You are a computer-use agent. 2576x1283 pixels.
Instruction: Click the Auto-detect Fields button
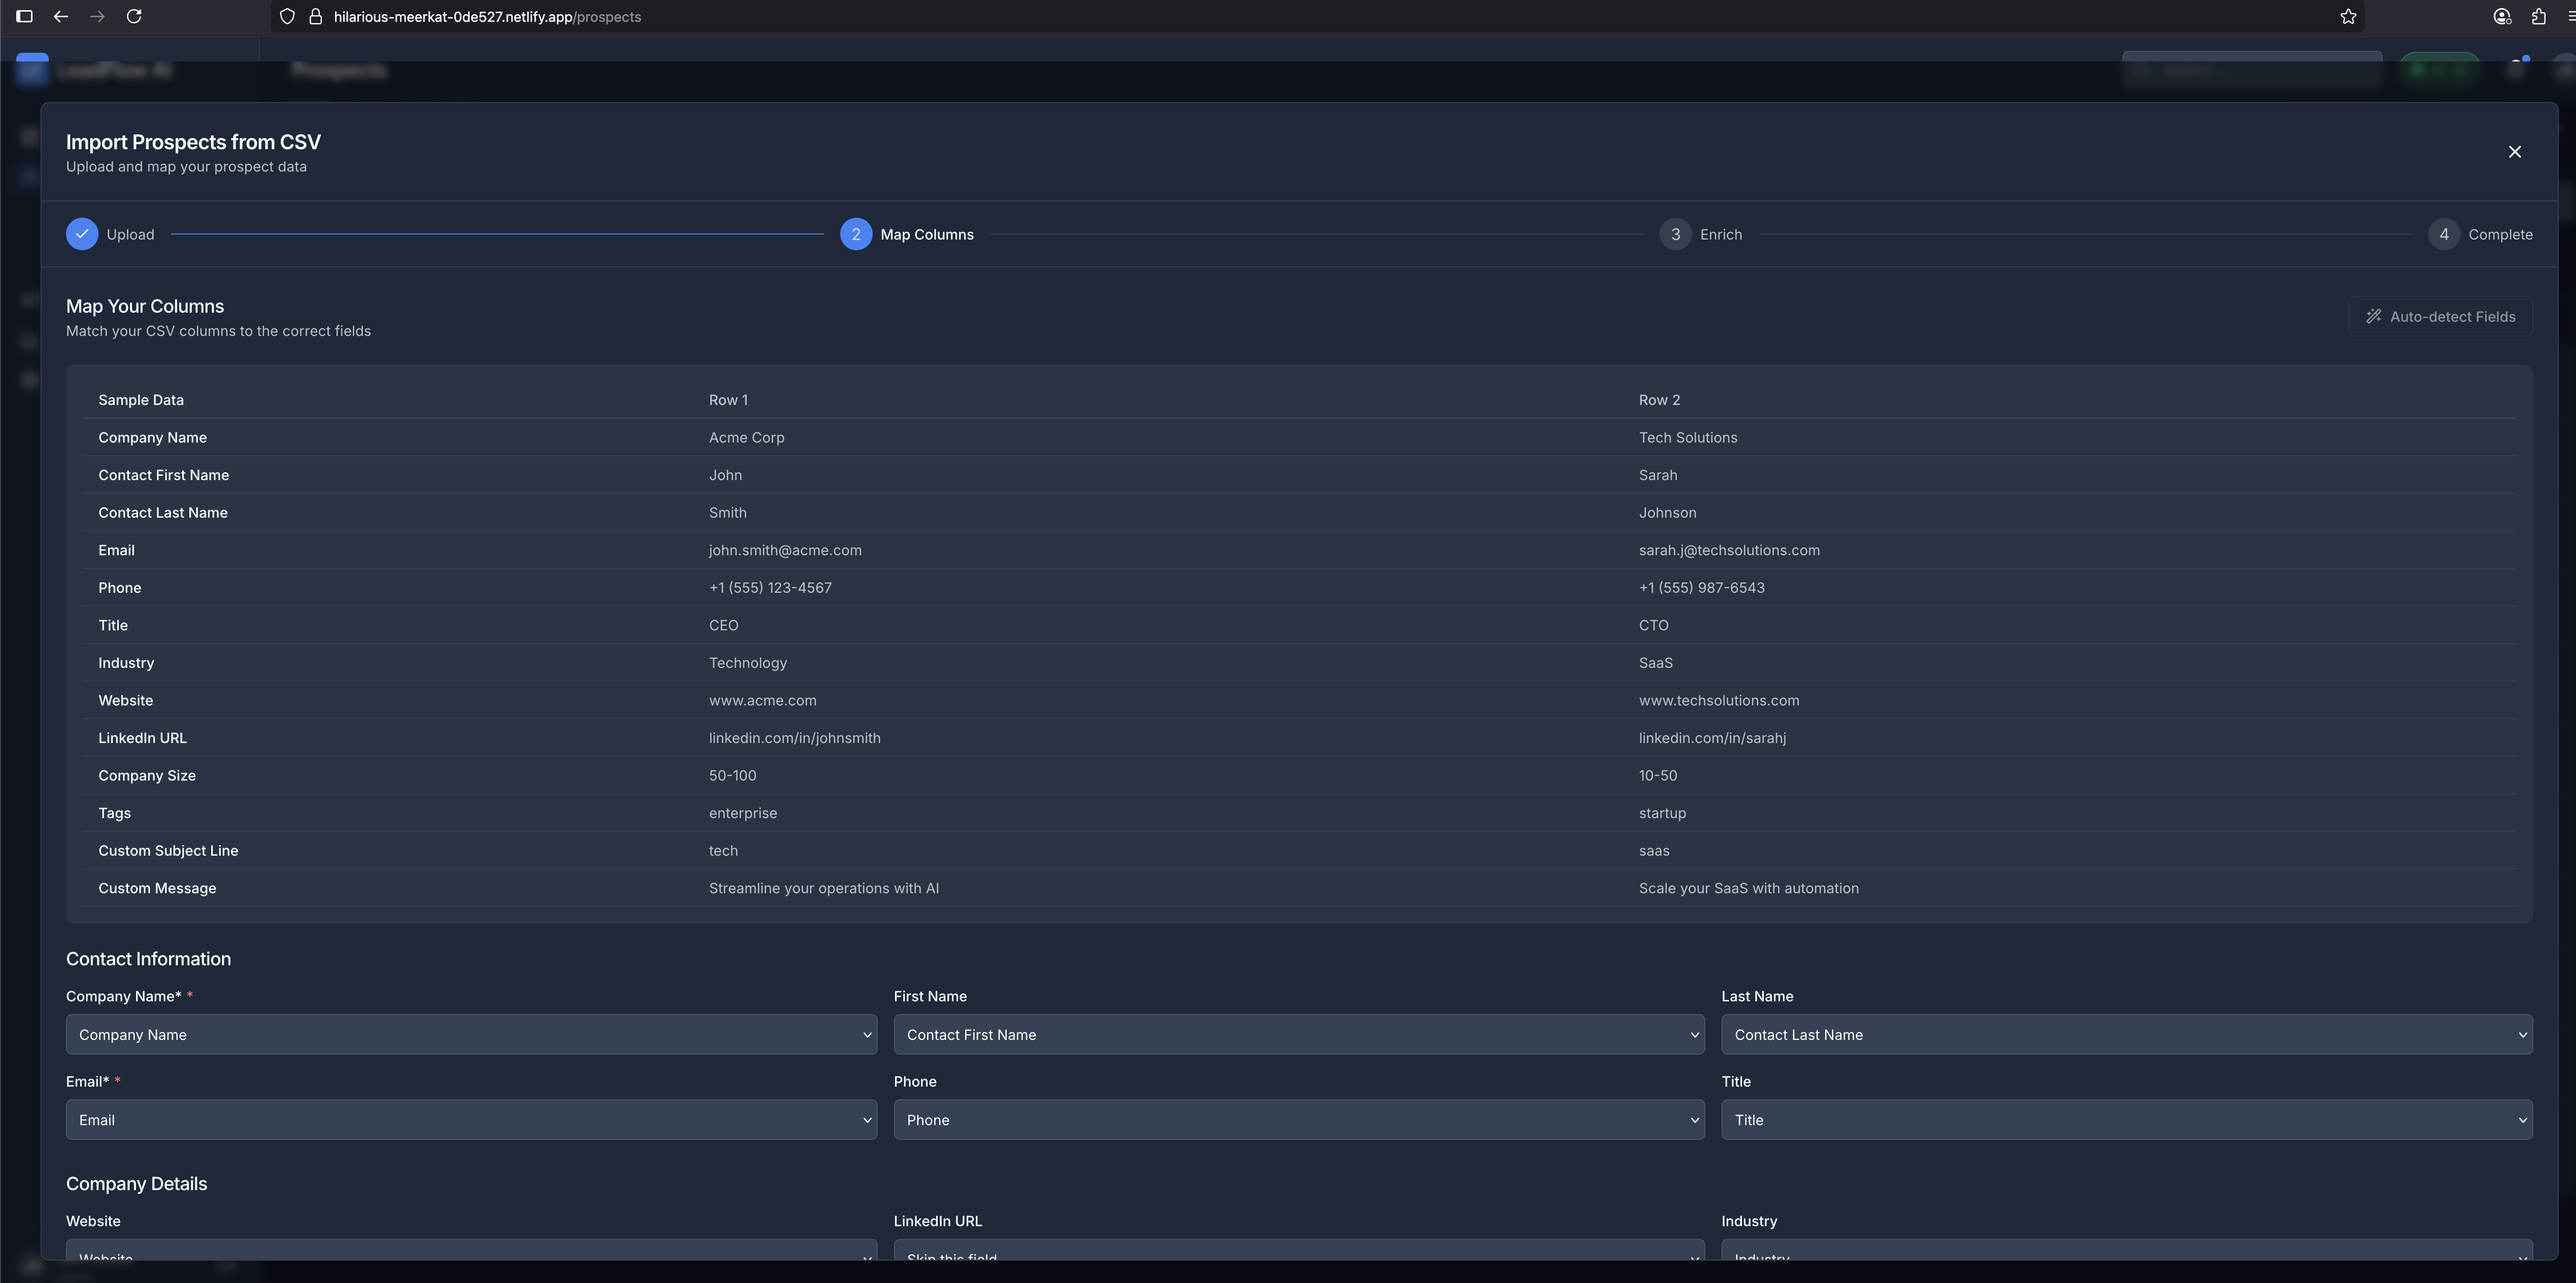coord(2440,316)
